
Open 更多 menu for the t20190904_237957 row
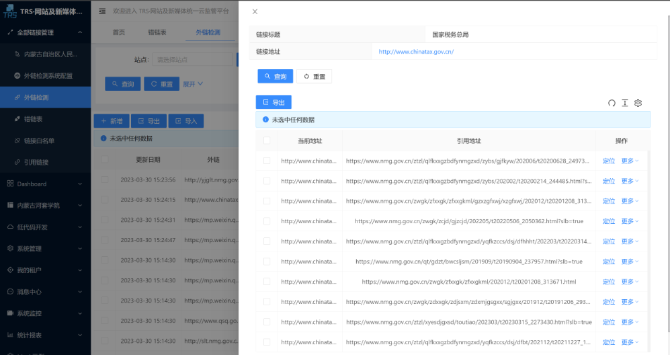630,262
